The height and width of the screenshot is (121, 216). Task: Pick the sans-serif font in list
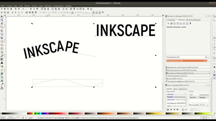point(176,100)
